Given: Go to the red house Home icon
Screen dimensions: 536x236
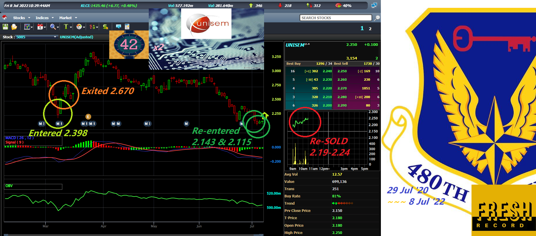Looking at the screenshot, I should pyautogui.click(x=5, y=17).
